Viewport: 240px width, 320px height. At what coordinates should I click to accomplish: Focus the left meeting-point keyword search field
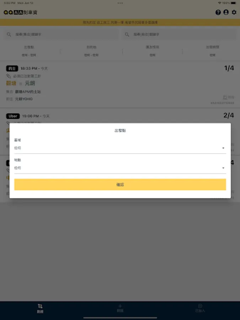pos(61,34)
